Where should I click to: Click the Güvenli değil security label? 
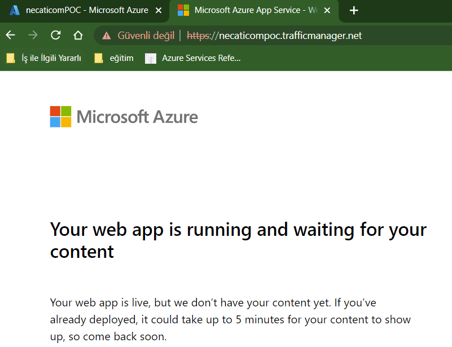[146, 36]
